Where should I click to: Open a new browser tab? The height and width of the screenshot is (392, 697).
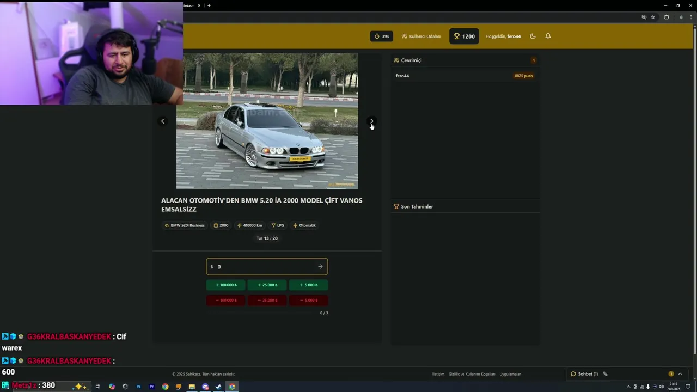coord(209,5)
